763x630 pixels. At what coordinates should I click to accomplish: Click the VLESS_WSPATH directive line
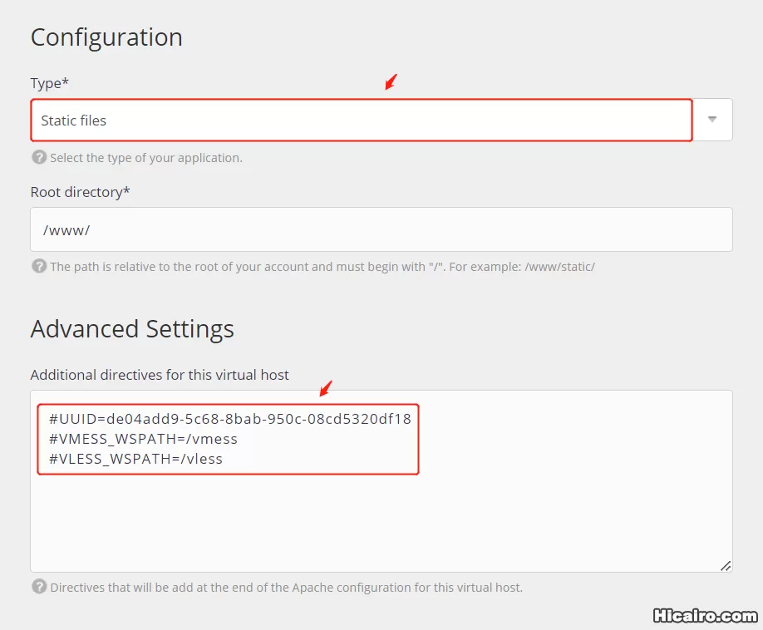135,459
